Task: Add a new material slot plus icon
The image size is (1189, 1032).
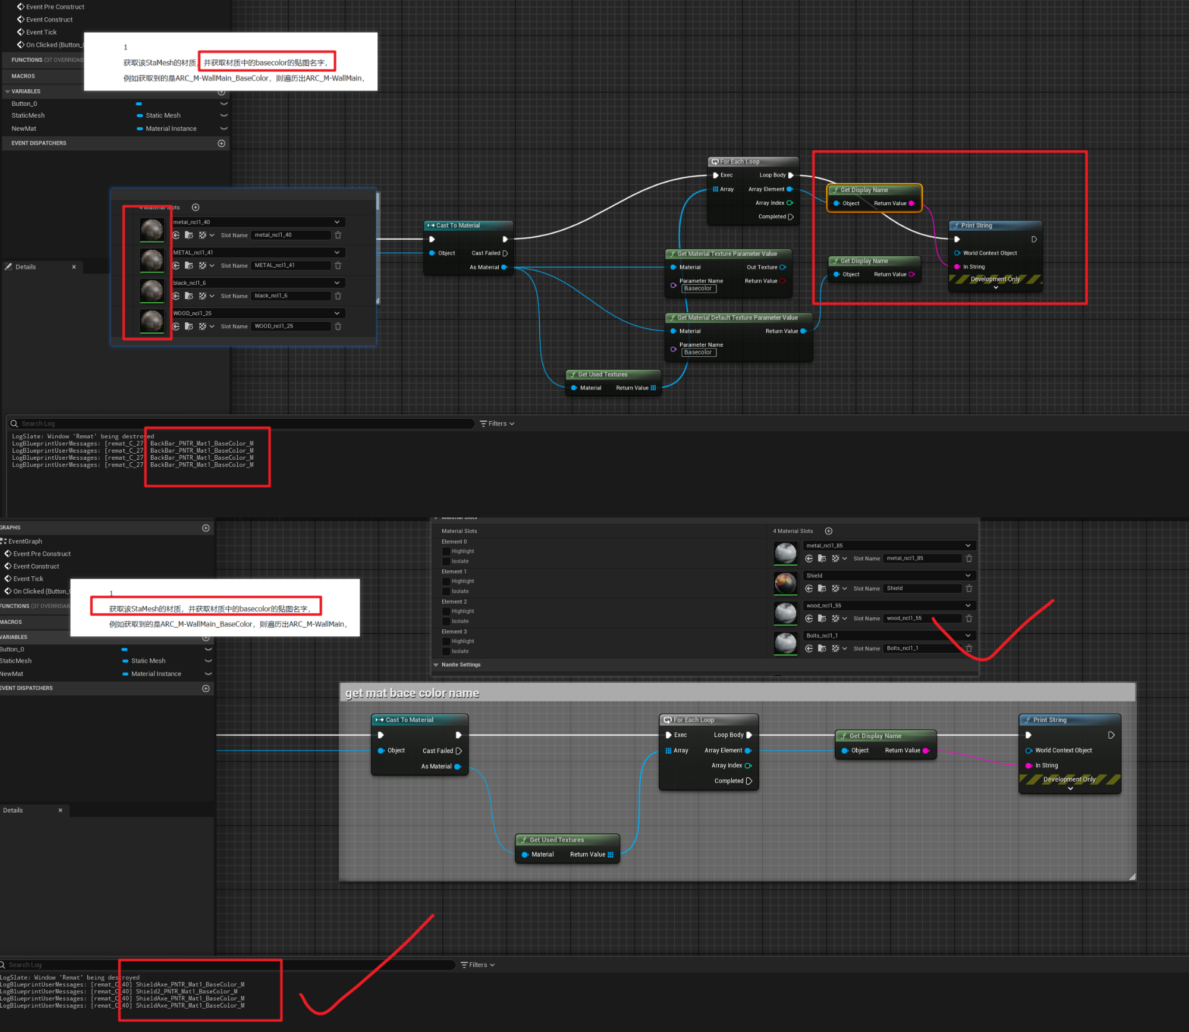Action: coord(828,531)
